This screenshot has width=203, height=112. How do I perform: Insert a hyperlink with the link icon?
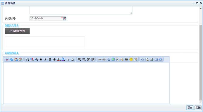click(x=99, y=60)
